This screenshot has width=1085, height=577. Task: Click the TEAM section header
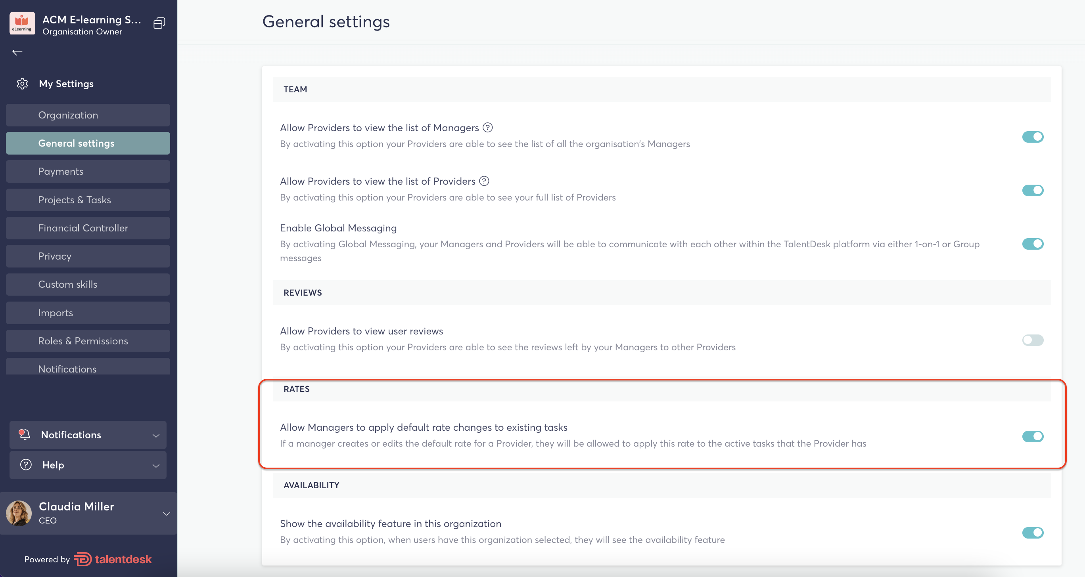coord(295,89)
